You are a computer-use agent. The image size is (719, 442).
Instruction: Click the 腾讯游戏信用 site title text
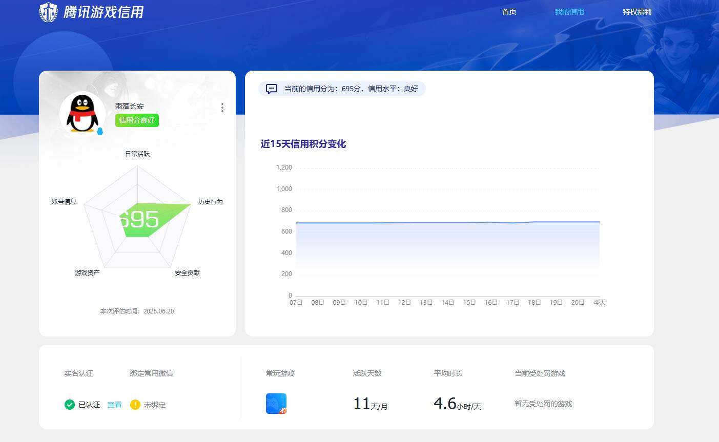point(104,12)
